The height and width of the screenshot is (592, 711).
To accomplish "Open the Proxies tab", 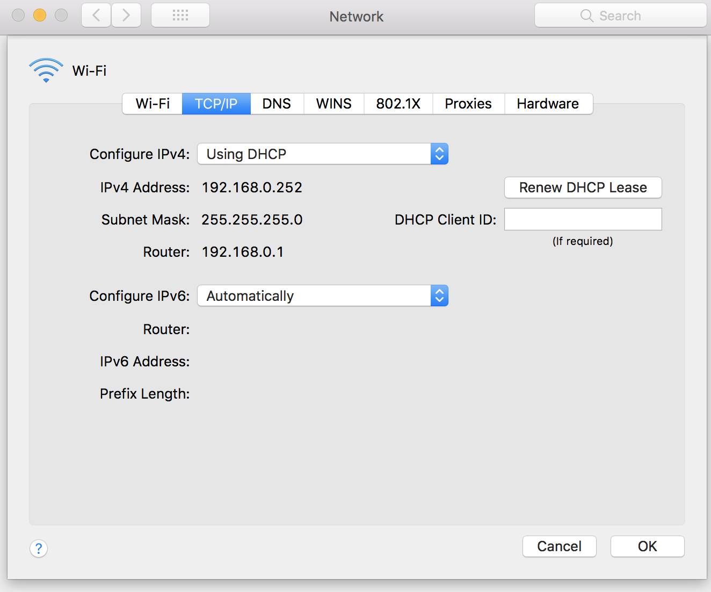I will [x=468, y=104].
